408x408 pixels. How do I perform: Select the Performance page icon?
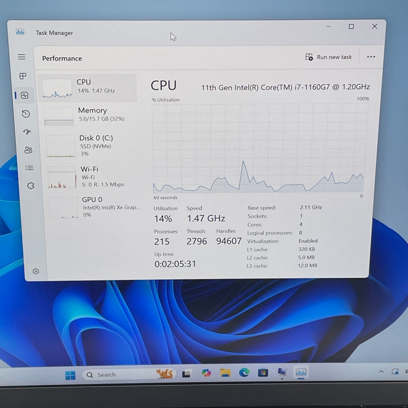(25, 96)
